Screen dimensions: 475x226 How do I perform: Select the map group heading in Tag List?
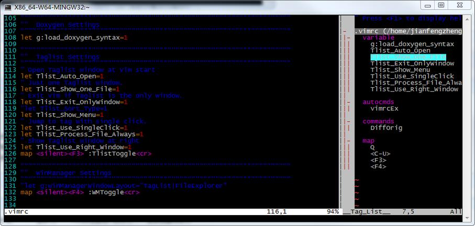tap(368, 141)
